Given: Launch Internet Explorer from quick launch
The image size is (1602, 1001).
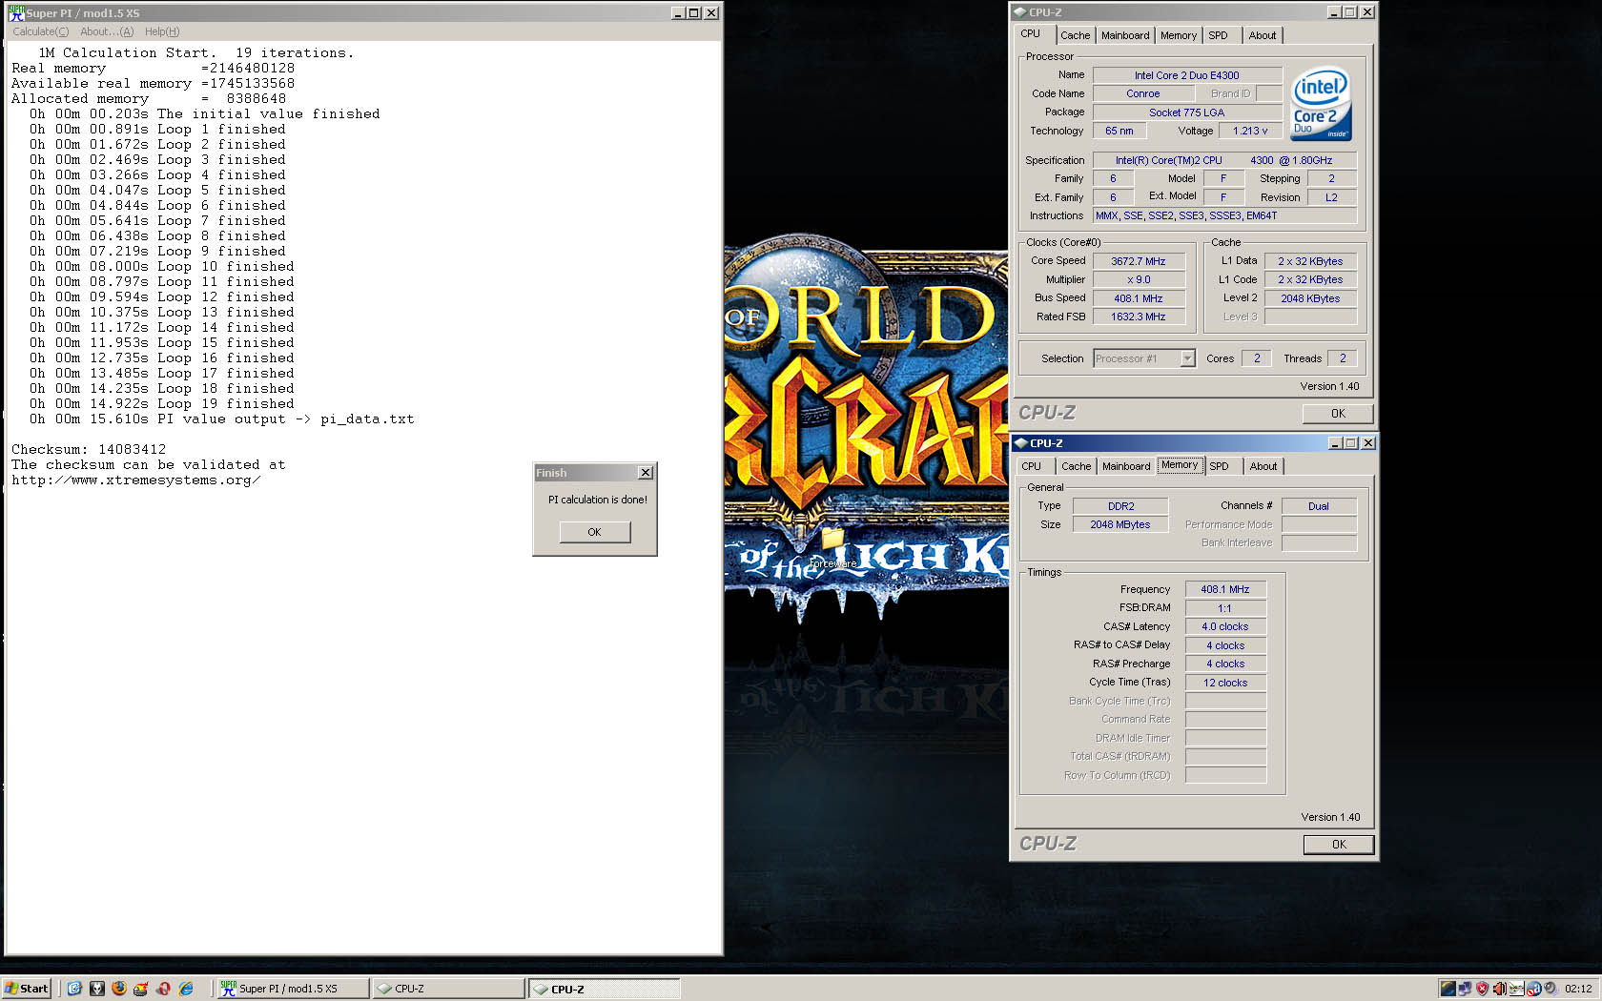Looking at the screenshot, I should (186, 989).
